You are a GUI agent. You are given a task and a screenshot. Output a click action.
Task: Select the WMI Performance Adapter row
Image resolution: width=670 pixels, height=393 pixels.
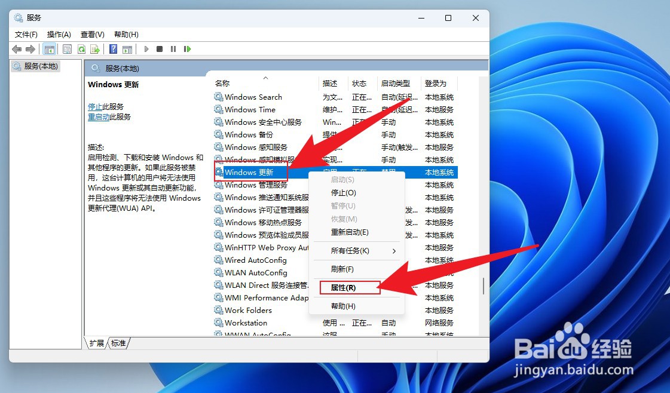(x=335, y=298)
